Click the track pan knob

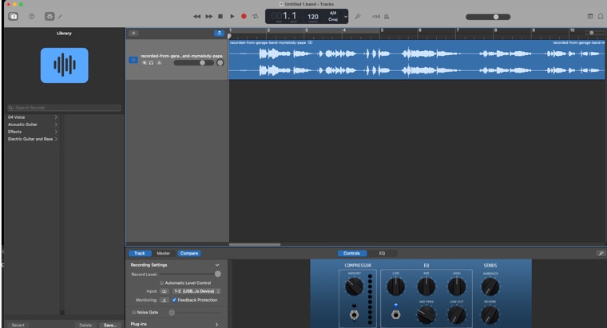220,63
